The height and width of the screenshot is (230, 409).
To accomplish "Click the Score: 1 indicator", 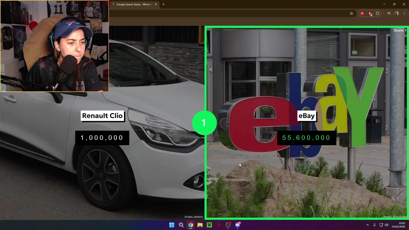I will pos(400,30).
